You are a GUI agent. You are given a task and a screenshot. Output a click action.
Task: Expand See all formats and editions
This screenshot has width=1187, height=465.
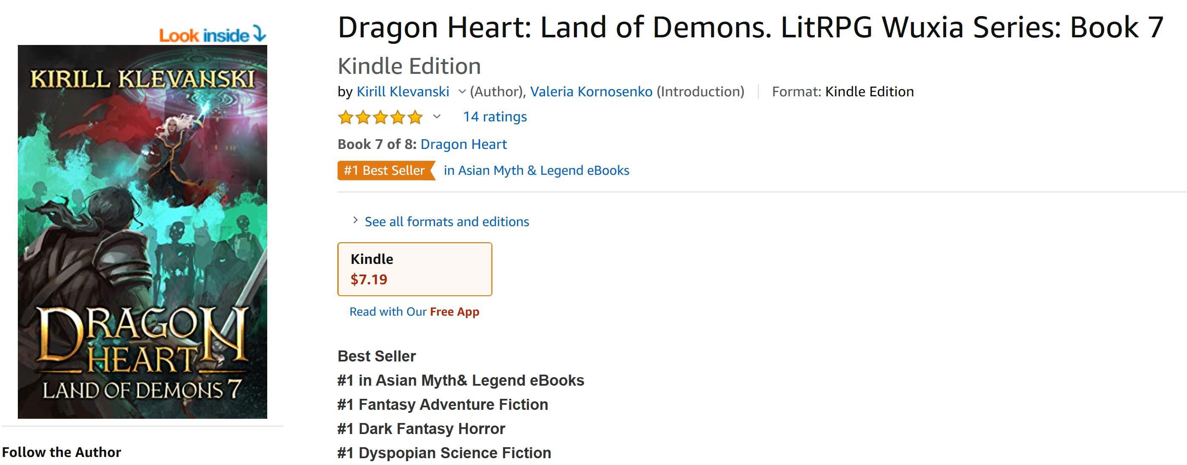point(446,221)
